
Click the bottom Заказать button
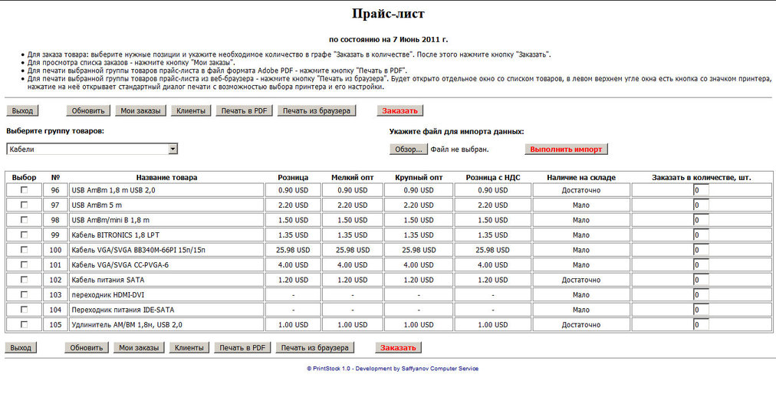coord(399,347)
